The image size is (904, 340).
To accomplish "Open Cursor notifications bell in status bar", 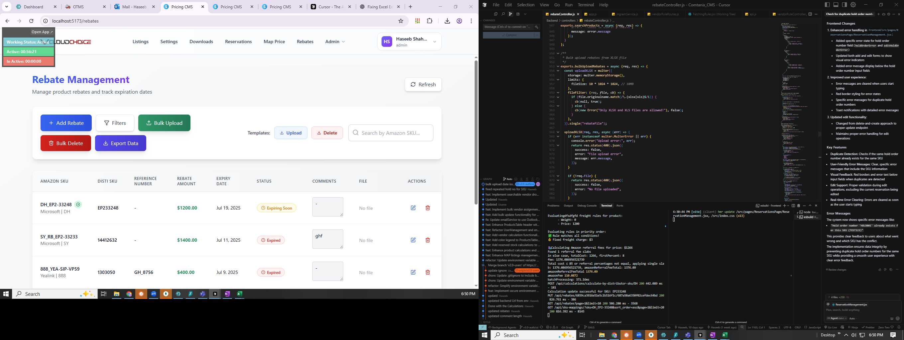I will (x=899, y=327).
